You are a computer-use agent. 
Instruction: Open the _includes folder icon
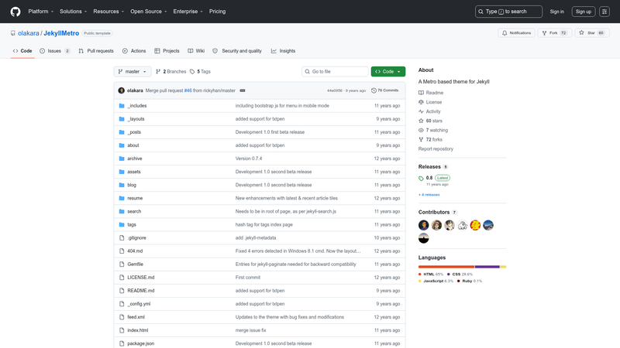pos(122,106)
